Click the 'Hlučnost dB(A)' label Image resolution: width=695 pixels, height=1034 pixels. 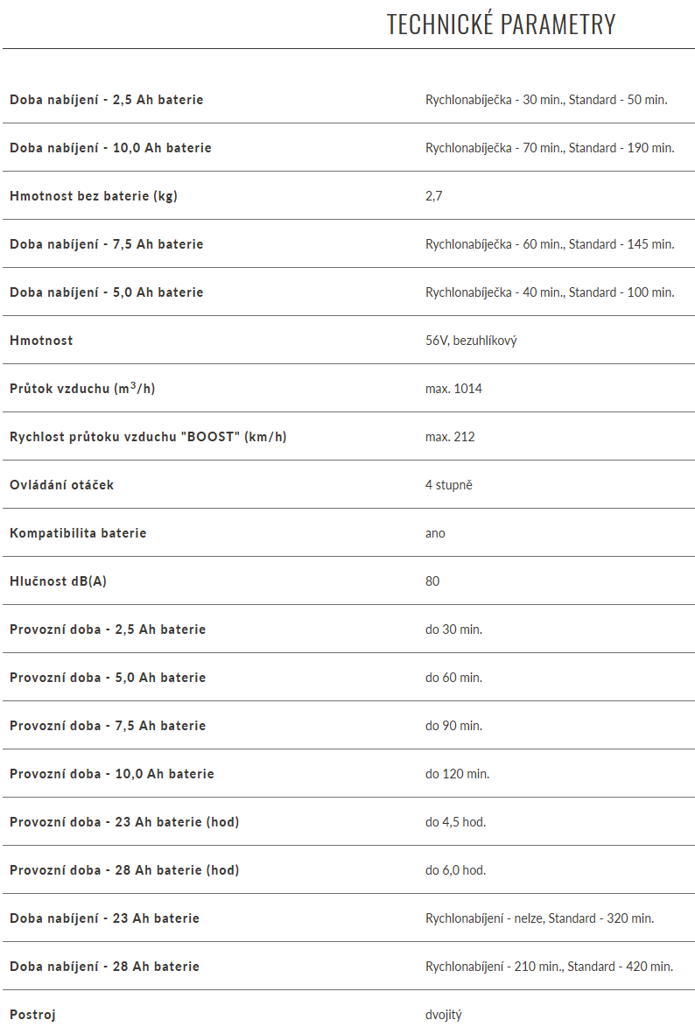[x=58, y=581]
